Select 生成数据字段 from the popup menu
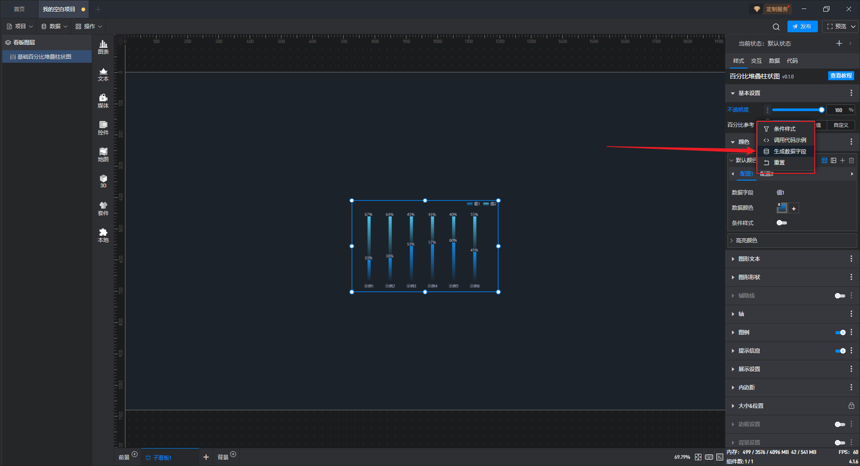The height and width of the screenshot is (466, 860). 785,151
